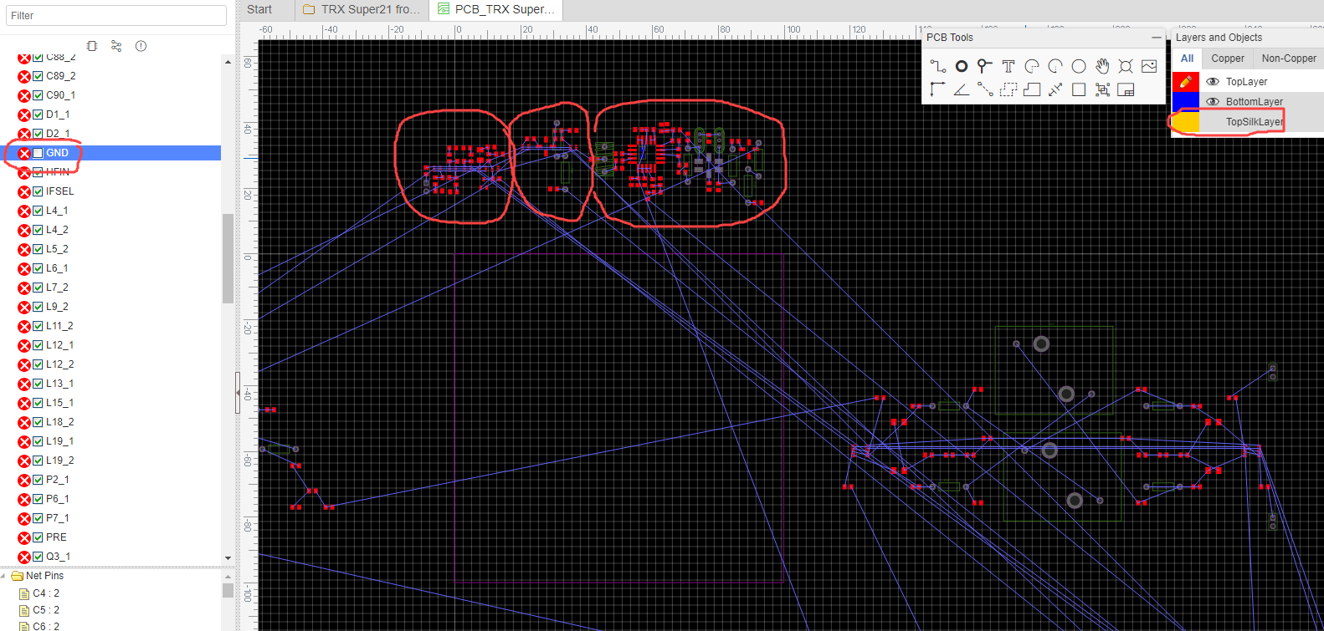Click the Components filter icon in left panel
This screenshot has width=1324, height=631.
(92, 46)
